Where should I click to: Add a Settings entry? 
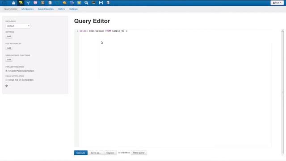(x=9, y=36)
